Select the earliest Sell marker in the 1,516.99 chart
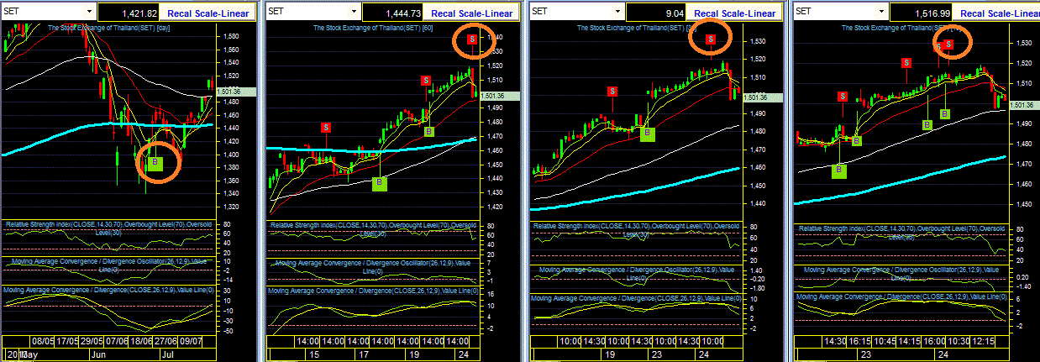 [842, 97]
